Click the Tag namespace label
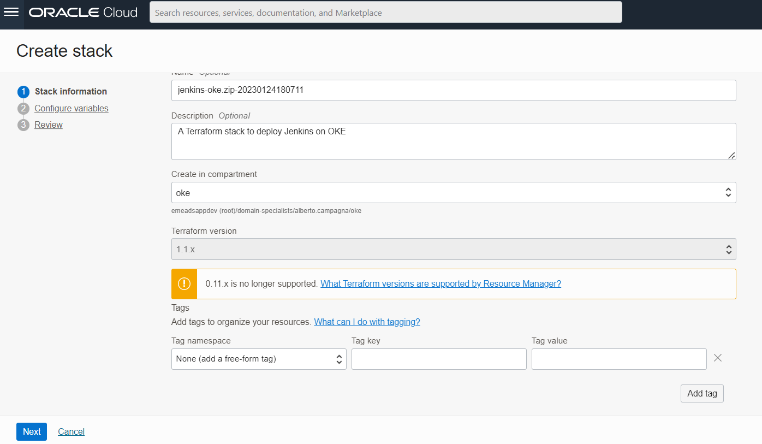The width and height of the screenshot is (762, 444). tap(201, 340)
